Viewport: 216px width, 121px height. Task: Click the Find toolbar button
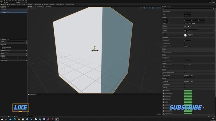(x=24, y=4)
